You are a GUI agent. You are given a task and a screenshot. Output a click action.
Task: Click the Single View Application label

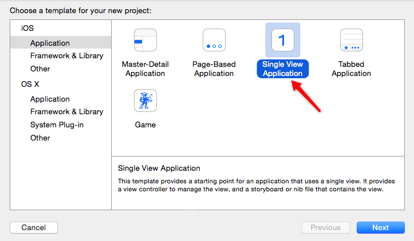tap(282, 69)
